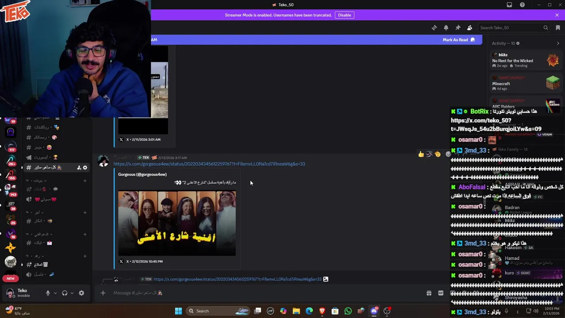Open User Settings gear icon
Image resolution: width=565 pixels, height=318 pixels.
pyautogui.click(x=81, y=293)
